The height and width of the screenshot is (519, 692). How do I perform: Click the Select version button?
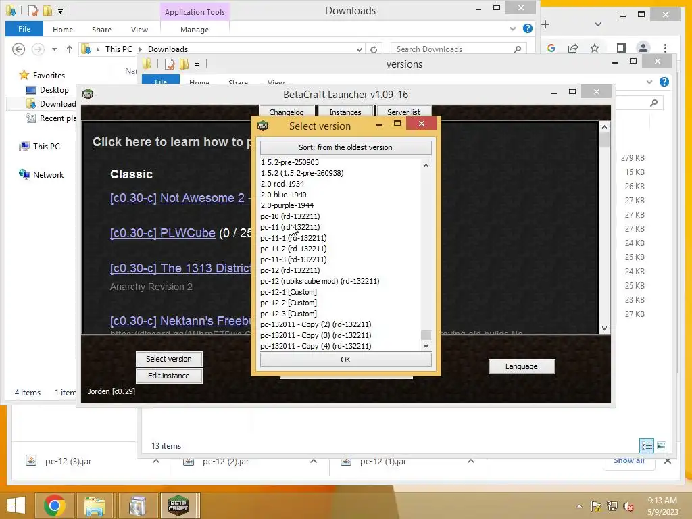point(169,359)
